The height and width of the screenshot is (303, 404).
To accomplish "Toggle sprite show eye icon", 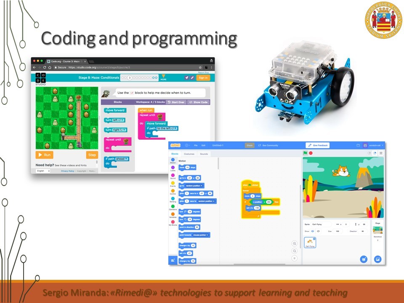I will click(x=313, y=231).
